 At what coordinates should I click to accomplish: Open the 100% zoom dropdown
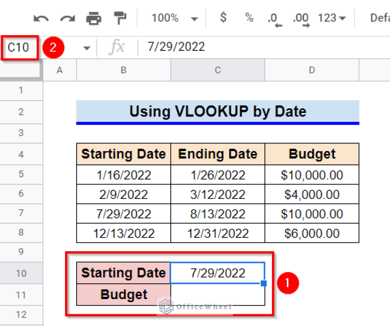click(x=174, y=18)
